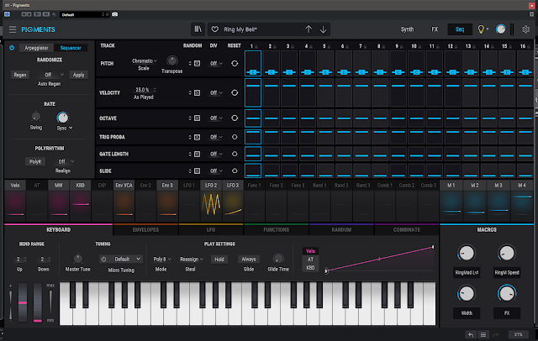This screenshot has width=538, height=341.
Task: Open the Auto Regen Off dropdown
Action: pyautogui.click(x=54, y=75)
